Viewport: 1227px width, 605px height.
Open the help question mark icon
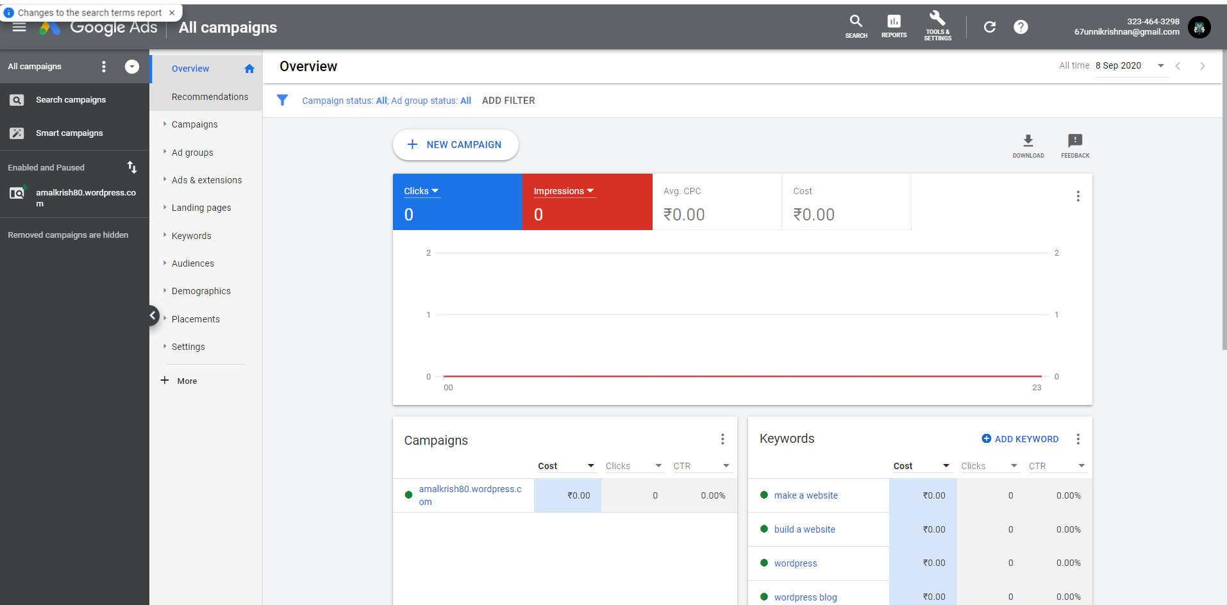click(x=1021, y=27)
